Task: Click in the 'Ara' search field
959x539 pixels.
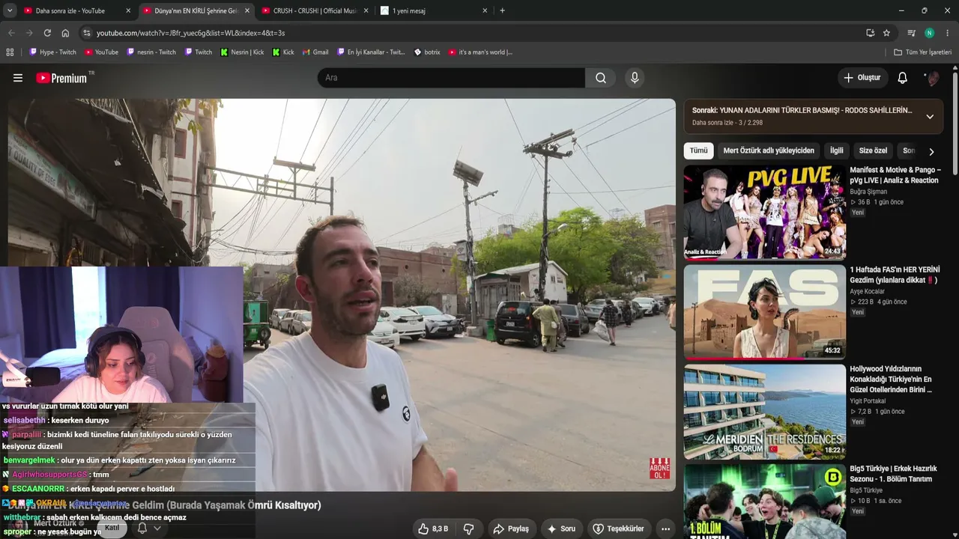Action: pos(451,78)
